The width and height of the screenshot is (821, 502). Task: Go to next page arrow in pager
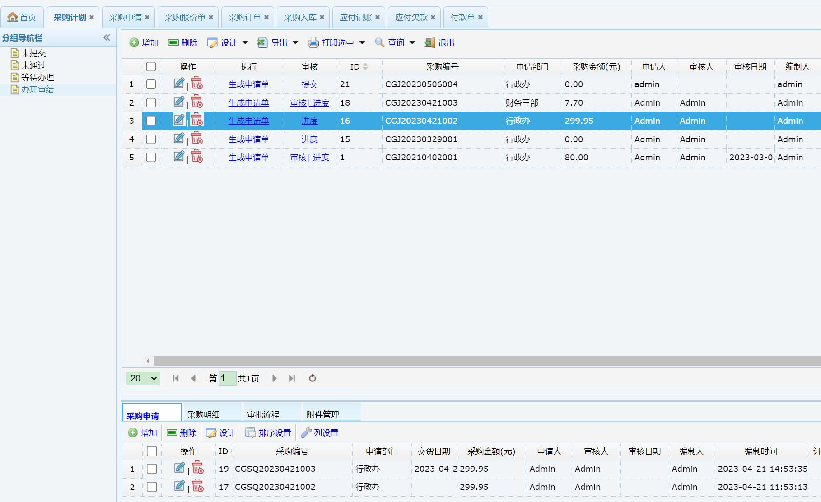274,378
